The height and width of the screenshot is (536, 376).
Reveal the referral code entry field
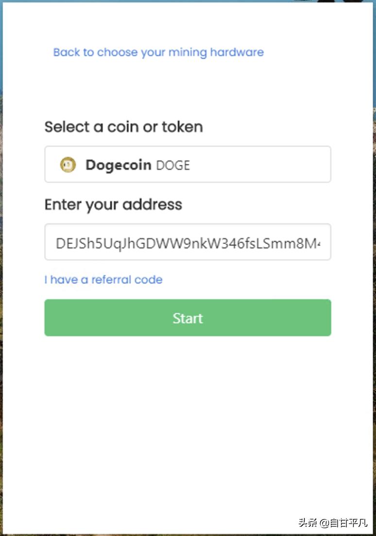[x=103, y=280]
